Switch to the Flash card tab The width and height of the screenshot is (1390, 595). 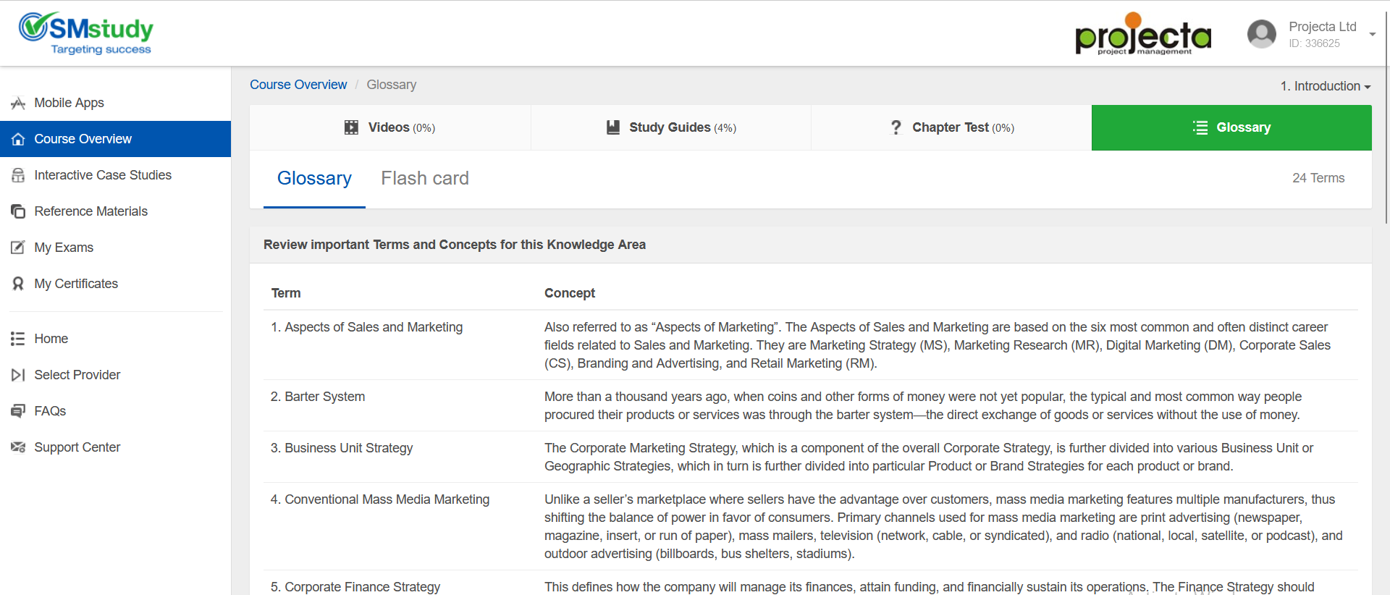[x=425, y=178]
